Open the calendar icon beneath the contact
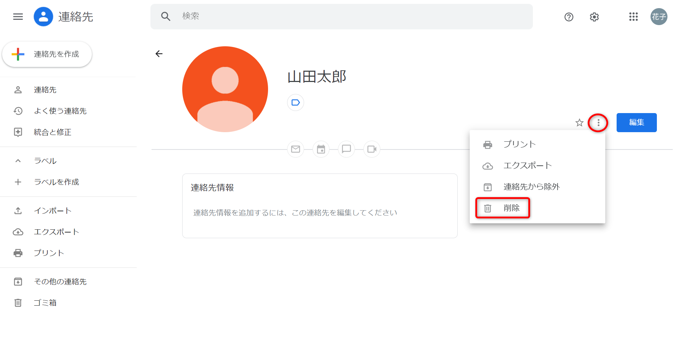This screenshot has height=347, width=677. 321,149
